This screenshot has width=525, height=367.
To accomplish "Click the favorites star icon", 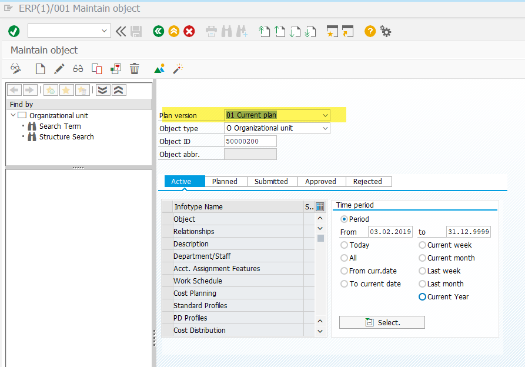I will tap(66, 90).
